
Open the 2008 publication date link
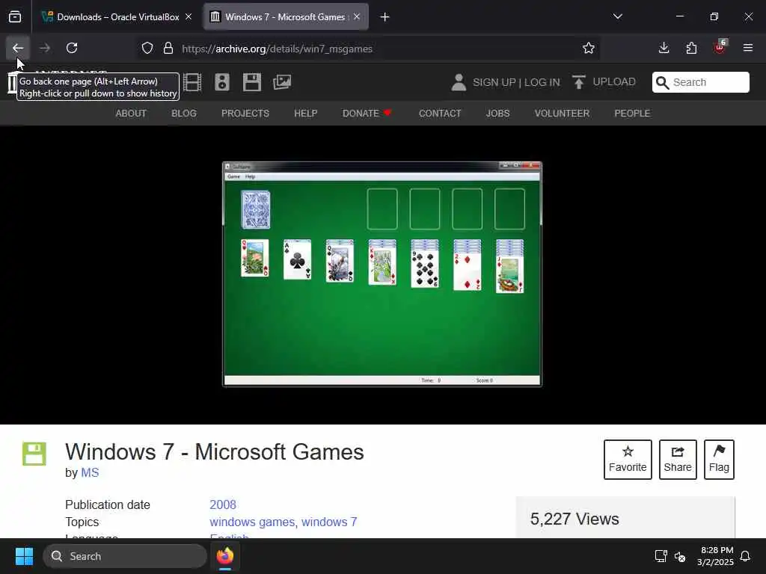point(223,504)
